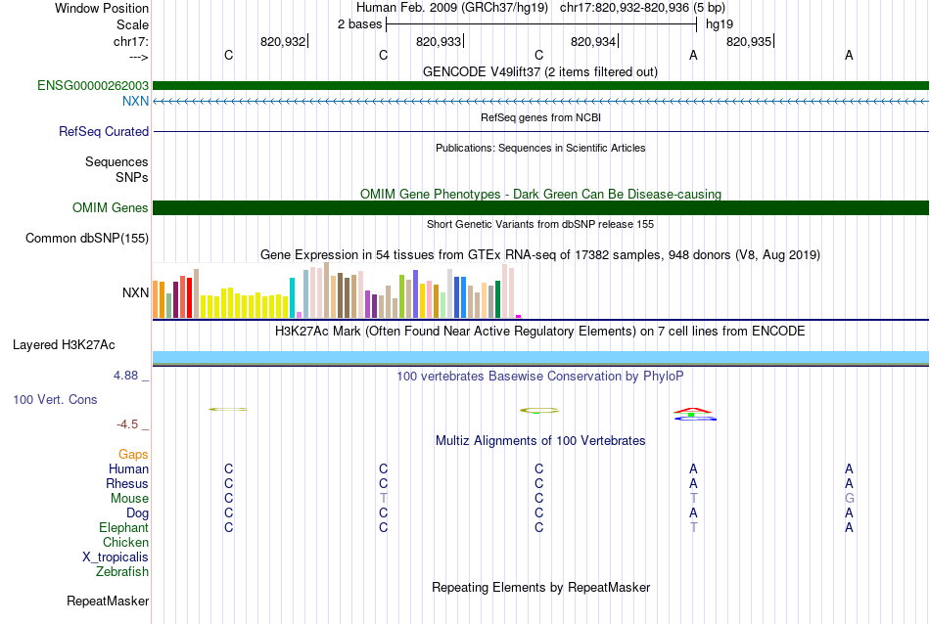Open the Common dbSNP(155) track label

[x=86, y=239]
